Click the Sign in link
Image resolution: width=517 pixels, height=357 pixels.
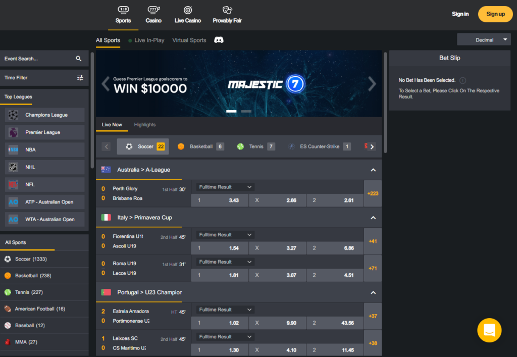coord(460,14)
